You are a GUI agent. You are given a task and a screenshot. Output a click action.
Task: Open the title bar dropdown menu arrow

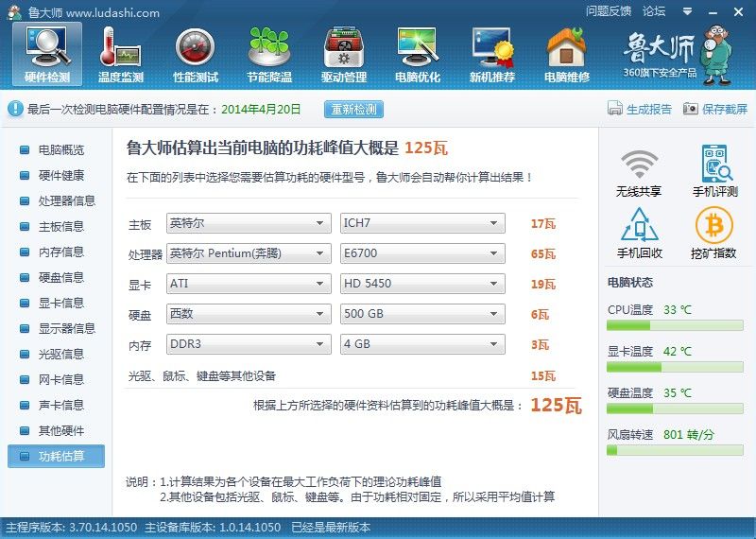pos(688,11)
